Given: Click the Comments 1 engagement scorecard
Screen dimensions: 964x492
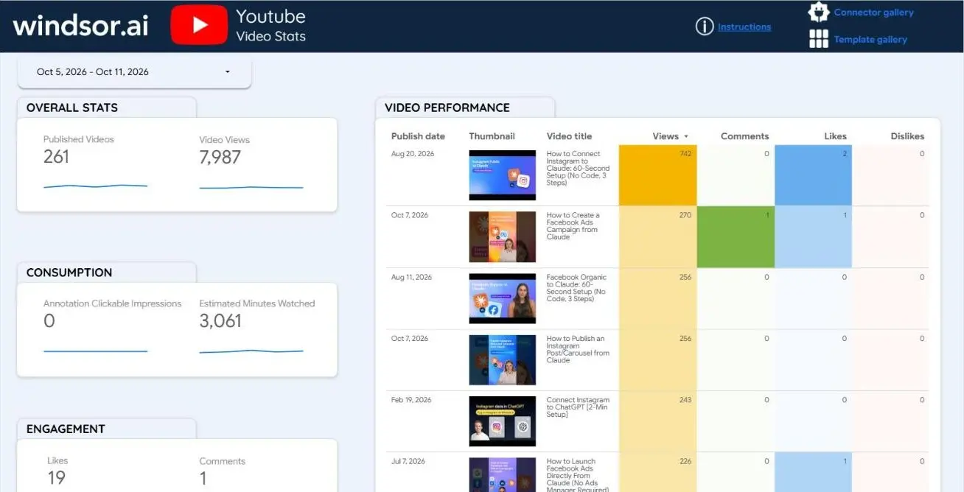Looking at the screenshot, I should click(x=222, y=471).
